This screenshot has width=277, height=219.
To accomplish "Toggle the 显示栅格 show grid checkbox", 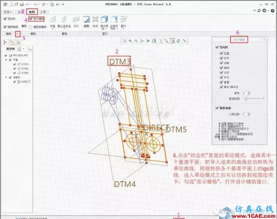I will [x=31, y=19].
